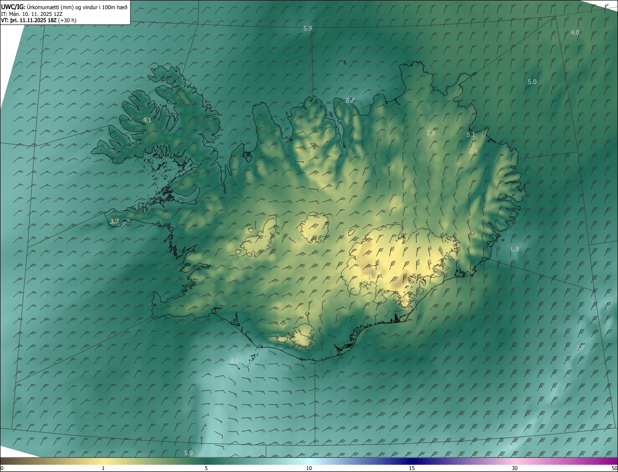Click the 4.1 value over the Westfjords
Screen dimensions: 618x472
[x=147, y=120]
